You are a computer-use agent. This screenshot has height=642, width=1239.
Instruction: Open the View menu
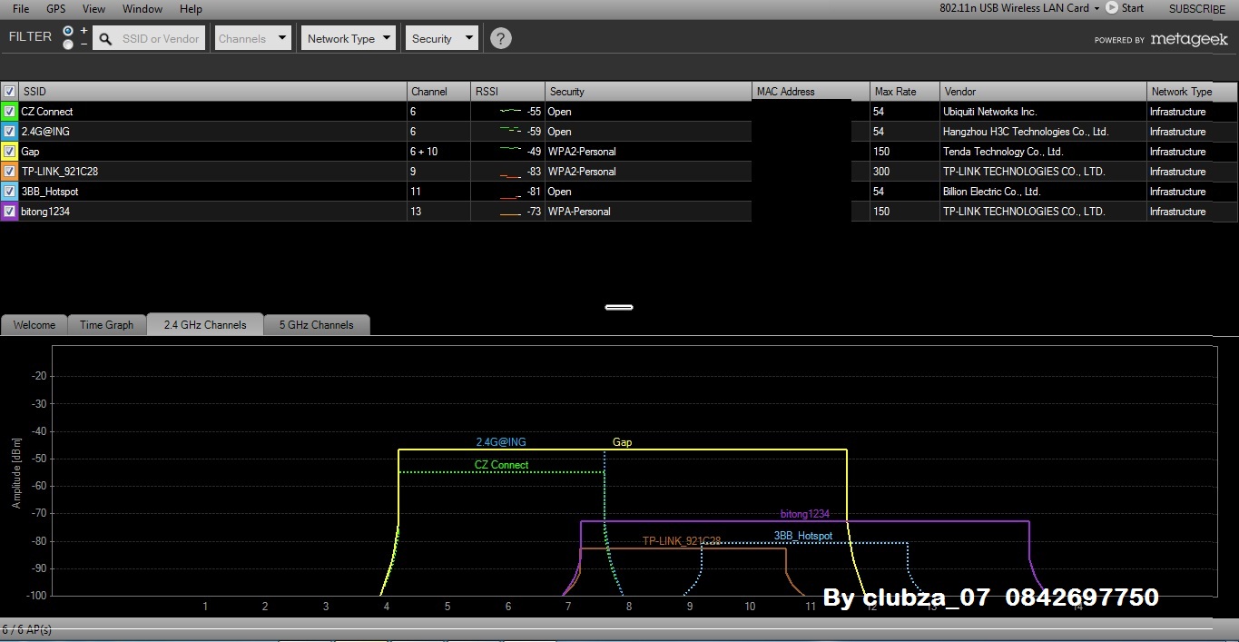93,8
